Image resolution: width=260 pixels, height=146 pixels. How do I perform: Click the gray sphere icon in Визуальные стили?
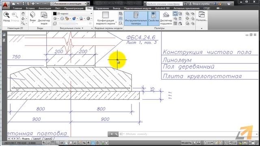tap(89, 19)
